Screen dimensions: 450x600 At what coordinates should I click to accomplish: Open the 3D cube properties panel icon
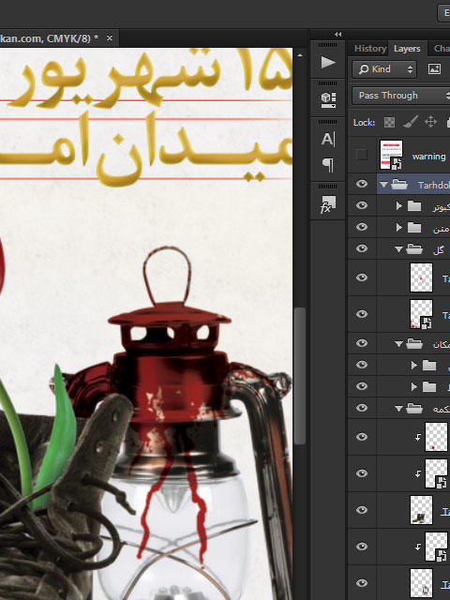(328, 100)
